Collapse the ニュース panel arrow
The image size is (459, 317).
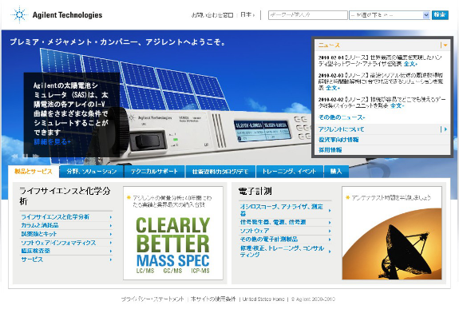[x=445, y=46]
